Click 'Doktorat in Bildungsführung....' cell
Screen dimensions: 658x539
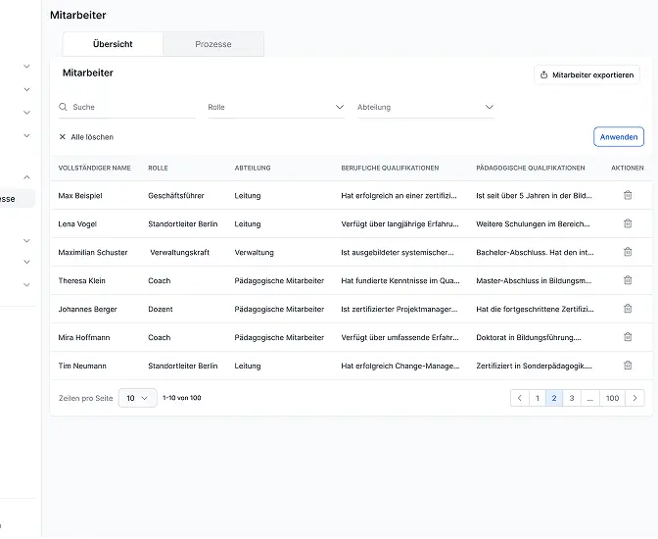pos(529,337)
